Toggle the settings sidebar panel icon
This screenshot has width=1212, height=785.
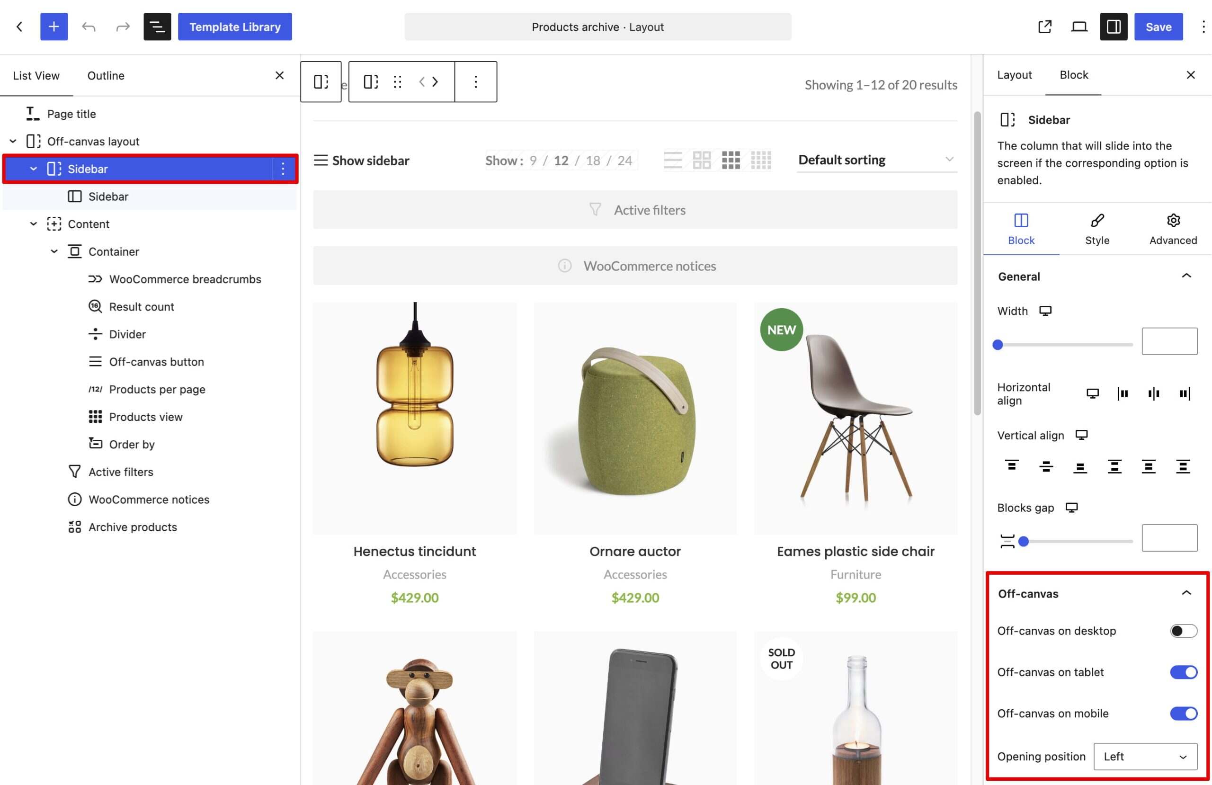pos(1114,27)
